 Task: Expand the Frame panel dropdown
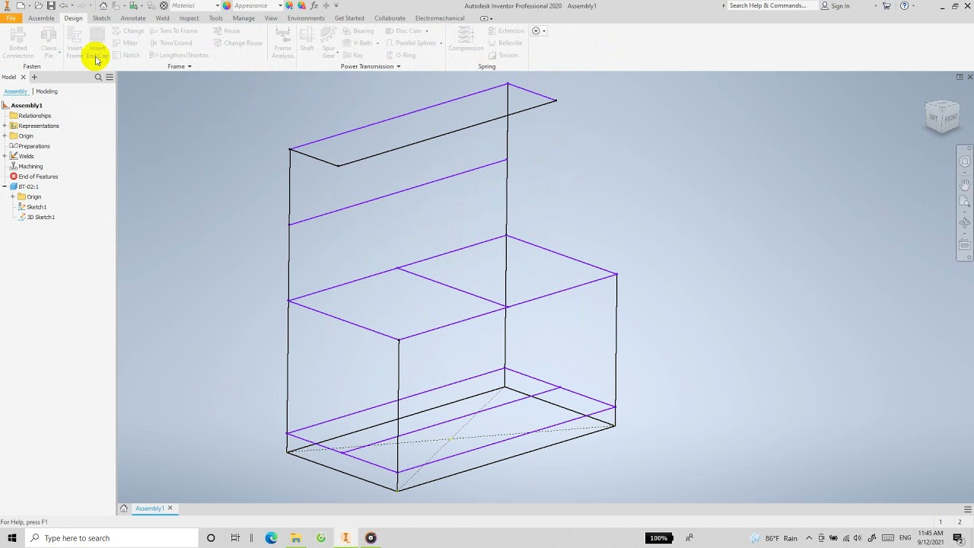coord(180,66)
